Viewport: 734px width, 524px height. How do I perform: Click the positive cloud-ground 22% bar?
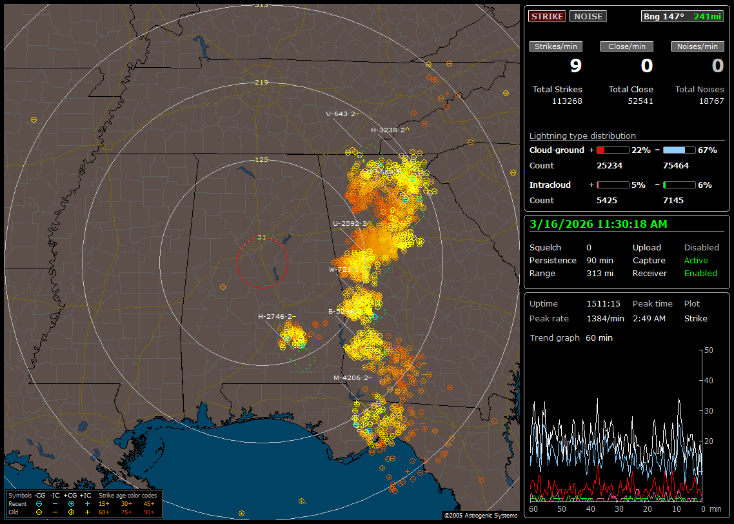[612, 150]
